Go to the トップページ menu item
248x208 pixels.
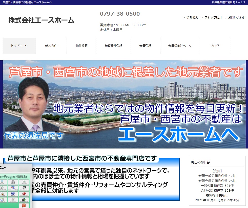pyautogui.click(x=19, y=46)
